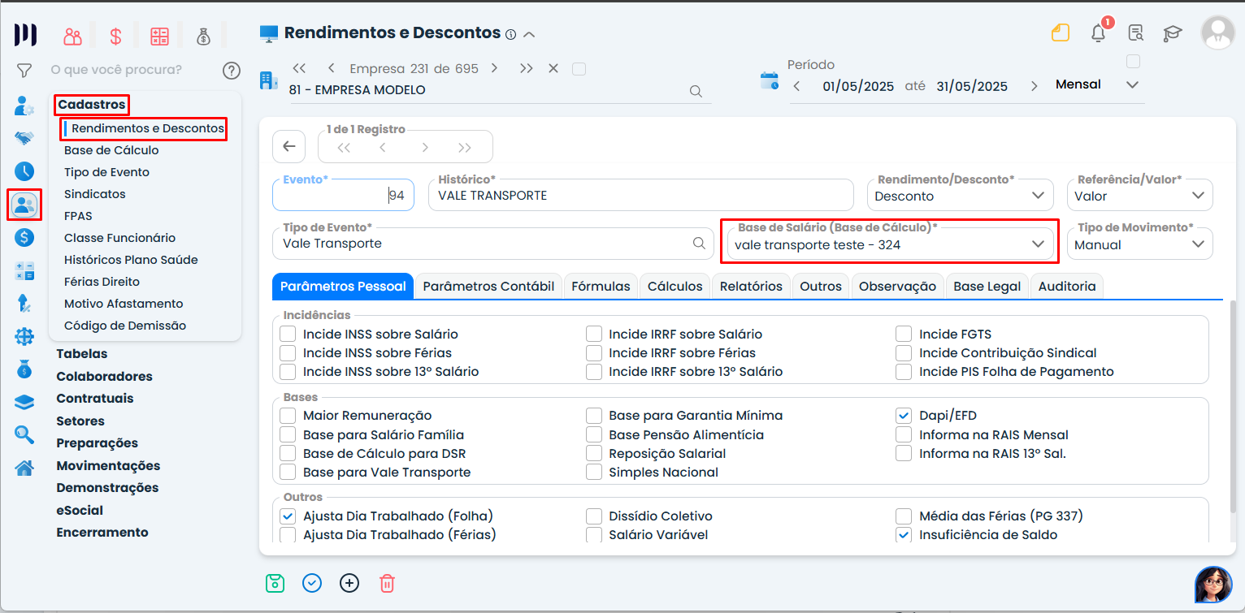Enable Incide INSS sobre Salário checkbox
1245x613 pixels.
tap(288, 334)
